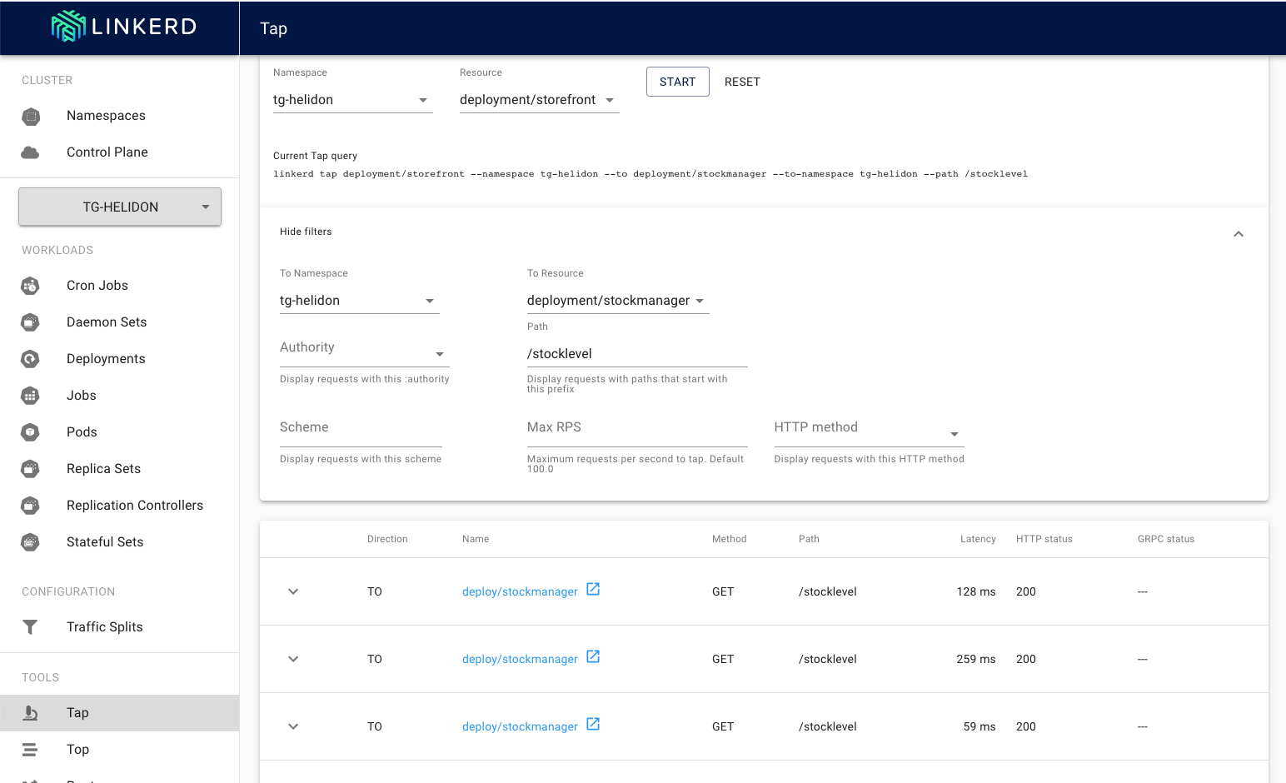Open deploy/stockmanager link in 259 ms row
Viewport: 1286px width, 783px height.
pyautogui.click(x=520, y=659)
